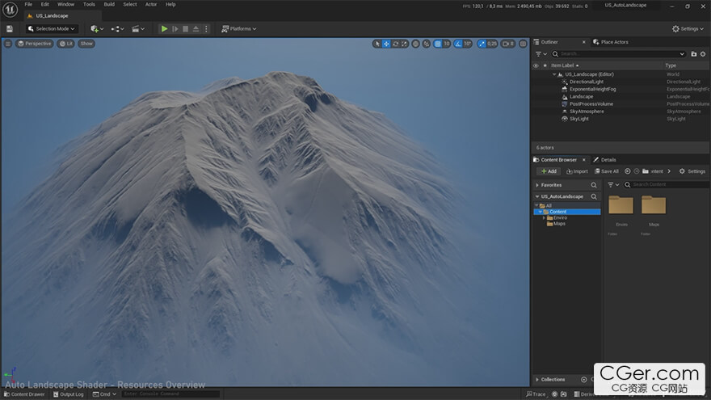
Task: Open the viewport Show menu
Action: pos(86,44)
